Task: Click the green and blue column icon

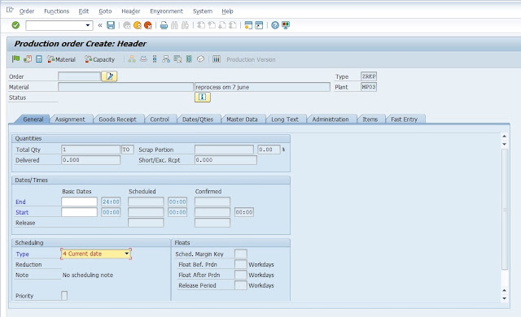Action: pos(189,59)
